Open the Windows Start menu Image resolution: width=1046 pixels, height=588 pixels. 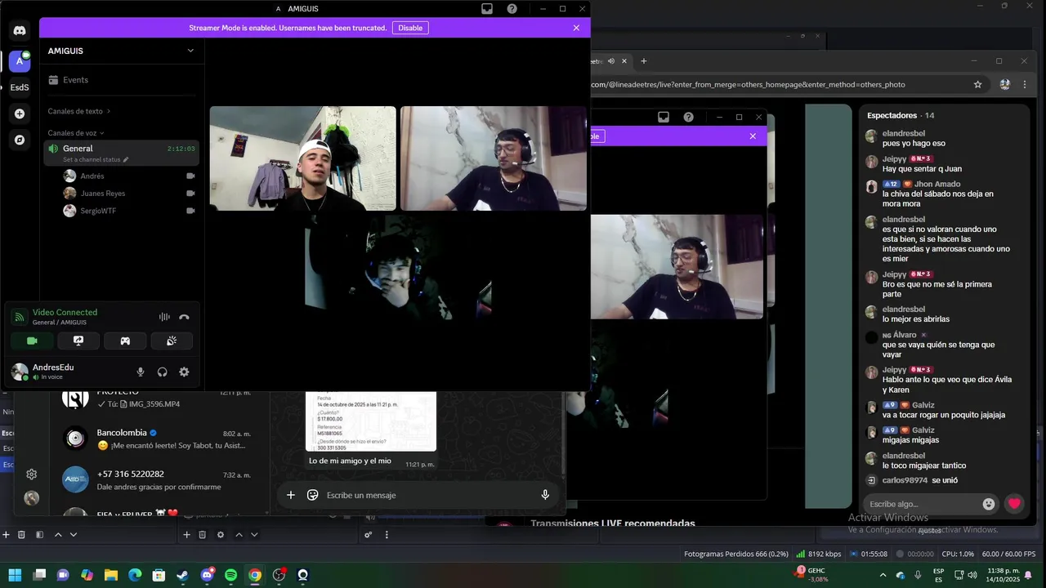point(15,575)
